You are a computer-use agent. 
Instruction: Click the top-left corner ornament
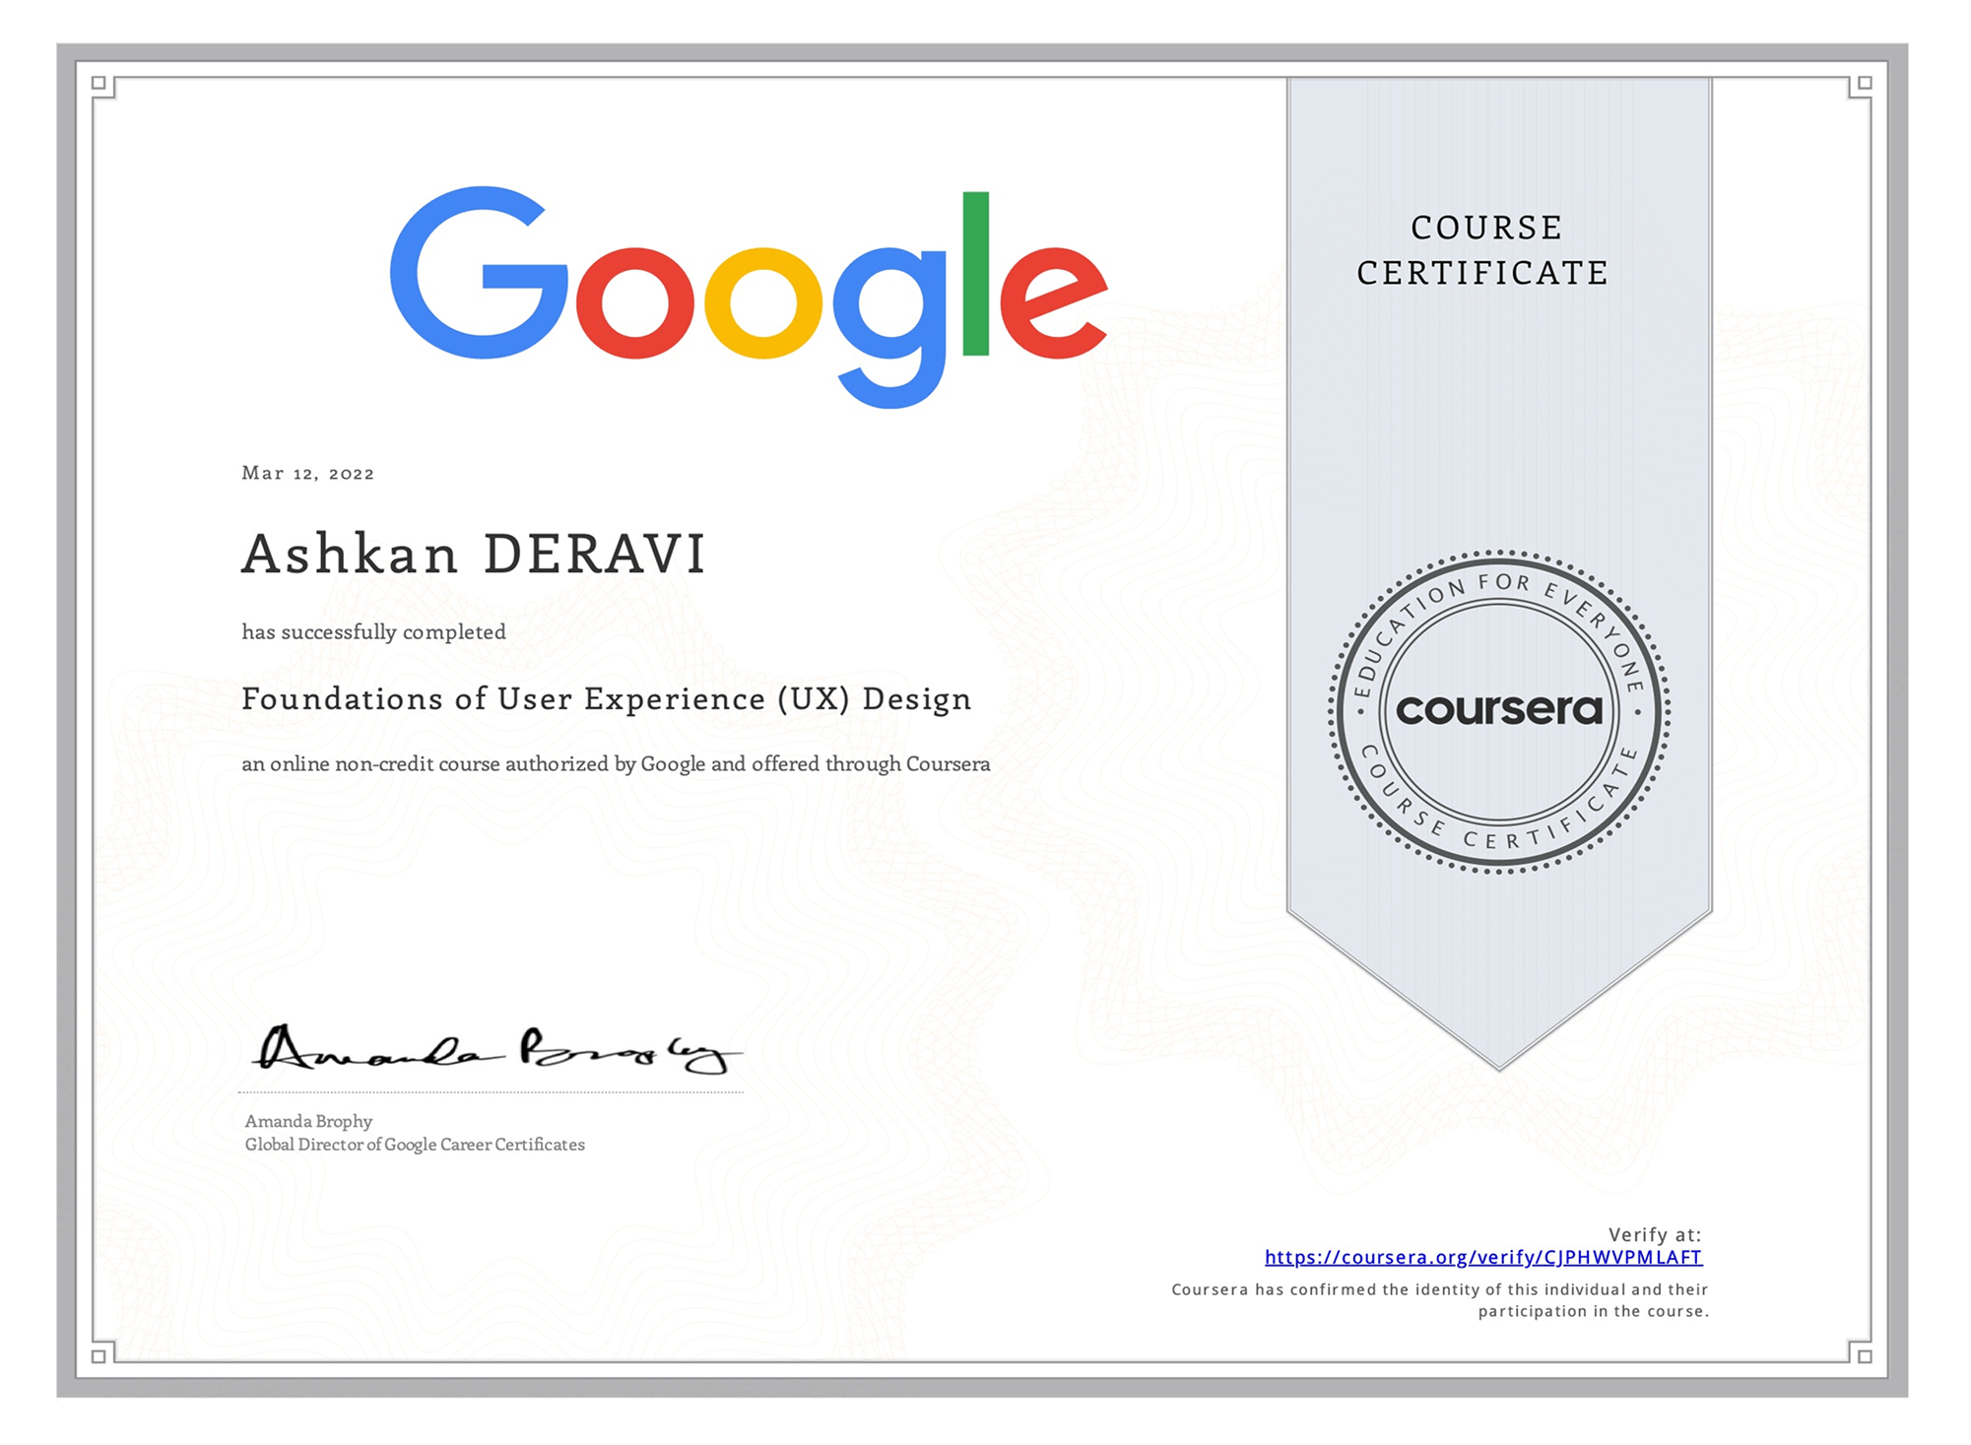tap(99, 84)
